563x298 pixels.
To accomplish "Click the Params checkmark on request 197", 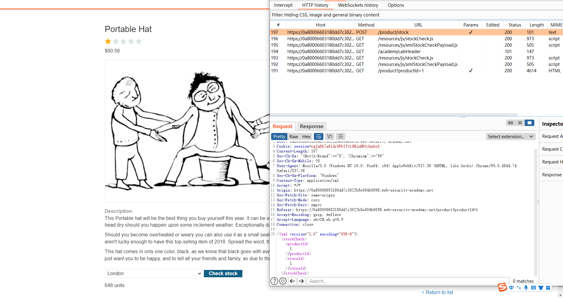I will pyautogui.click(x=470, y=32).
